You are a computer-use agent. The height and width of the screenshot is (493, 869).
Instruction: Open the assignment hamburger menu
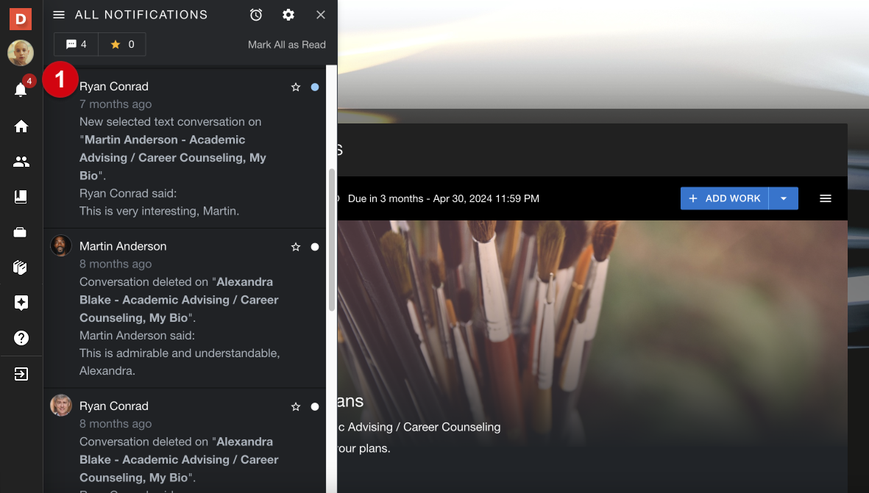click(825, 198)
